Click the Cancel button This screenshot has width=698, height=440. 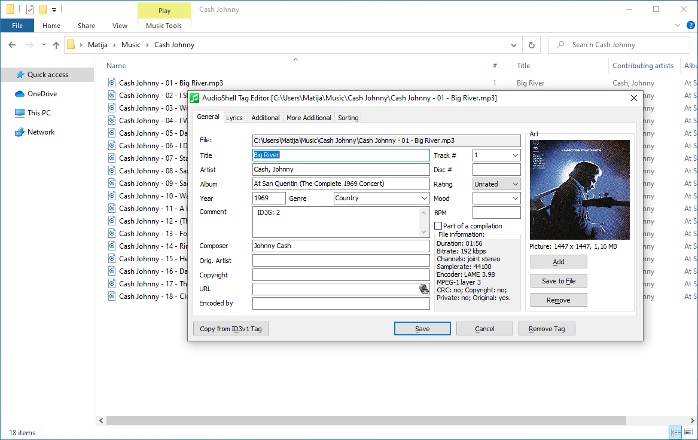(484, 329)
